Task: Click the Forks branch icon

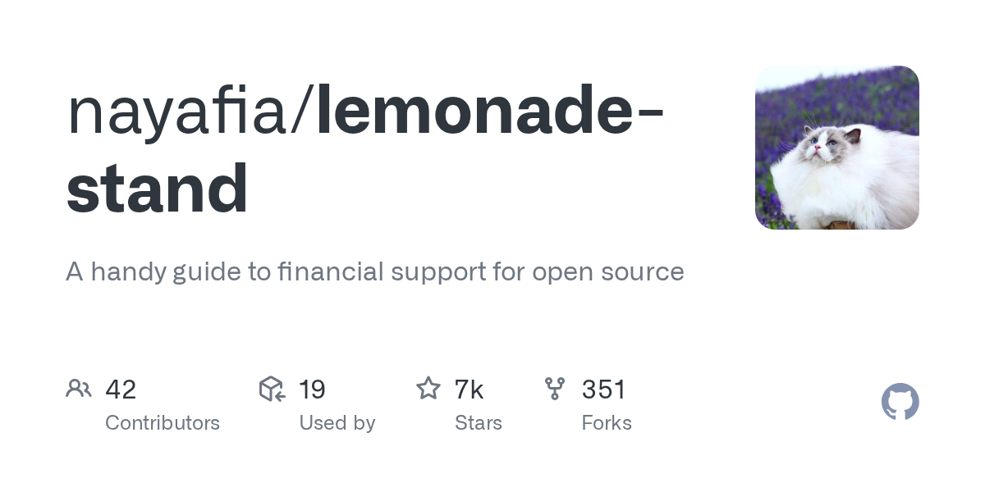Action: pos(555,388)
